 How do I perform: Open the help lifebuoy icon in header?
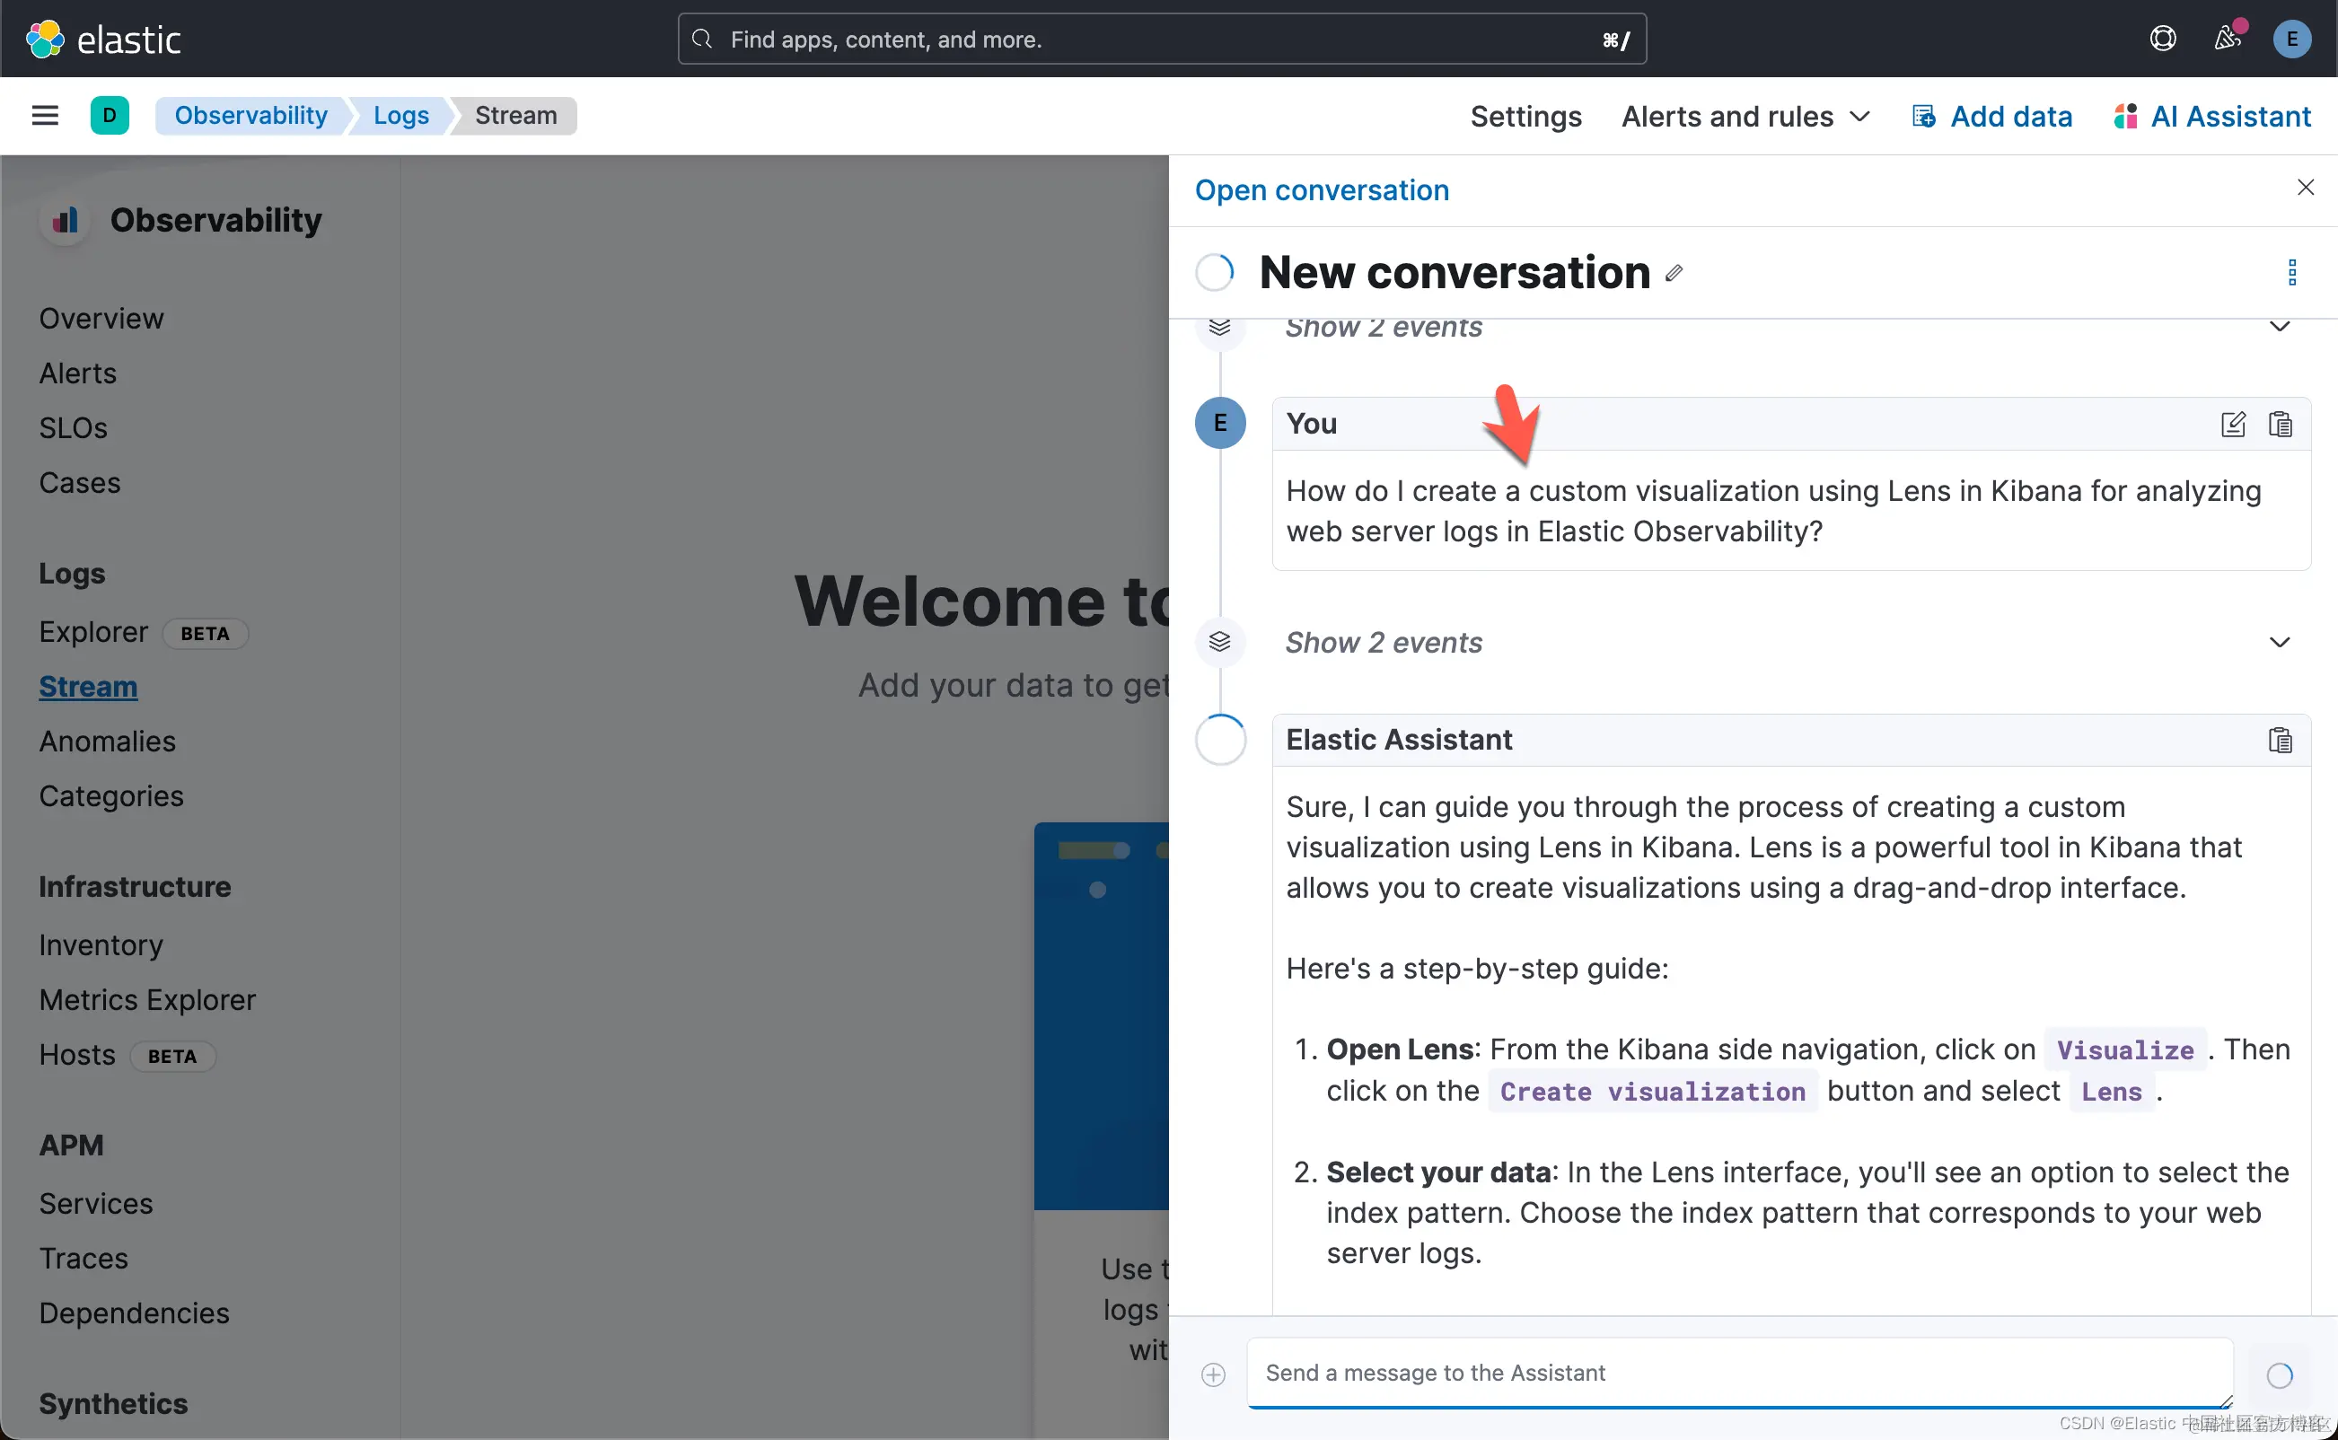point(2163,39)
